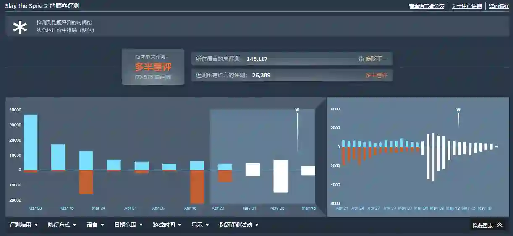513x236 pixels.
Task: Click the 40000 y-axis value
Action: (x=16, y=110)
